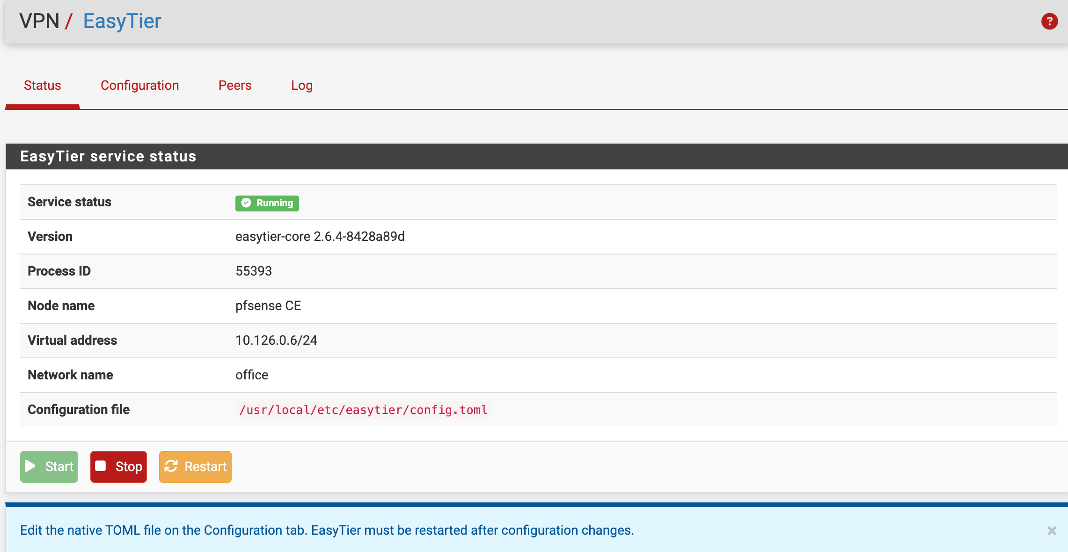The height and width of the screenshot is (552, 1068).
Task: Click the green Start button
Action: click(49, 466)
